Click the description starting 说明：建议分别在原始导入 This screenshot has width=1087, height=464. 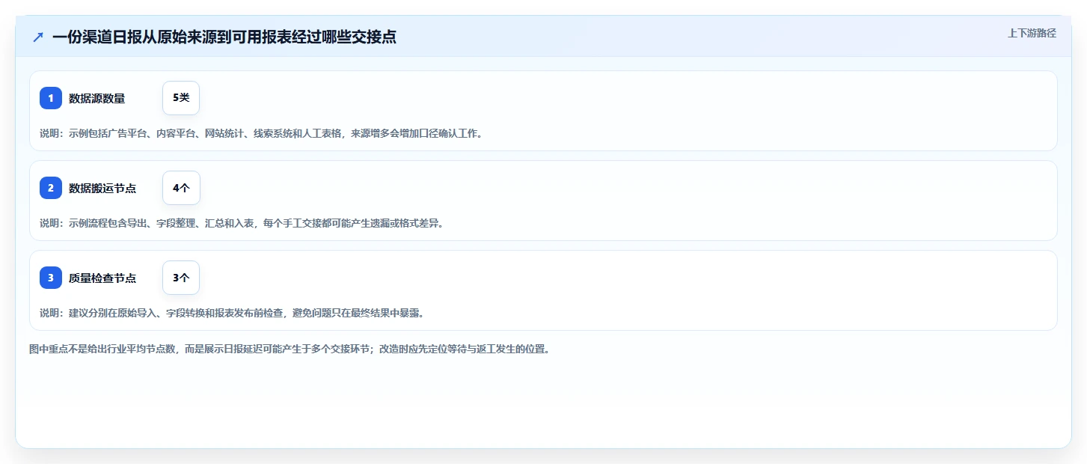pyautogui.click(x=232, y=313)
